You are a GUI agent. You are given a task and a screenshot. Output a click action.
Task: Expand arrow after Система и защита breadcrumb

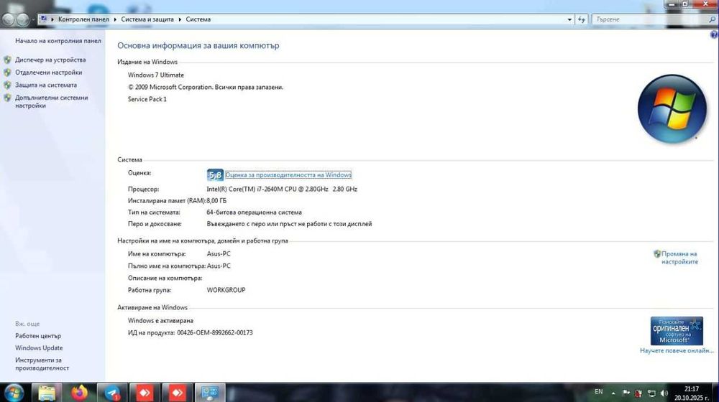[180, 19]
